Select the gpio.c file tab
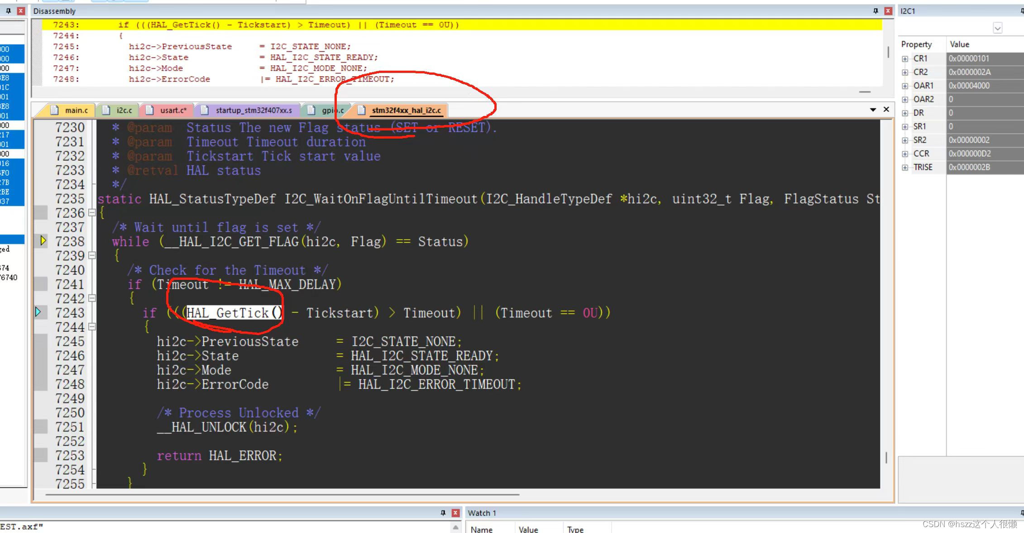This screenshot has width=1024, height=533. tap(332, 110)
